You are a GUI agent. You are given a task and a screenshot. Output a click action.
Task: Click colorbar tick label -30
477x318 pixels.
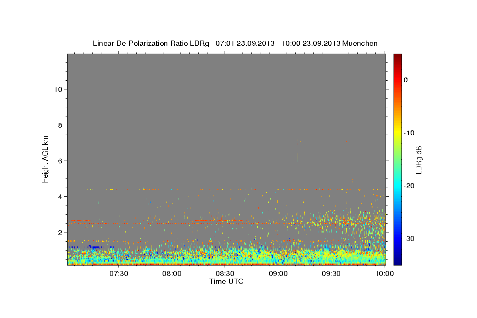point(409,238)
